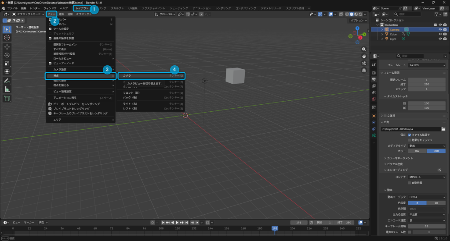Set 色深度 to 10 bit
The height and width of the screenshot is (241, 450).
coord(436,203)
